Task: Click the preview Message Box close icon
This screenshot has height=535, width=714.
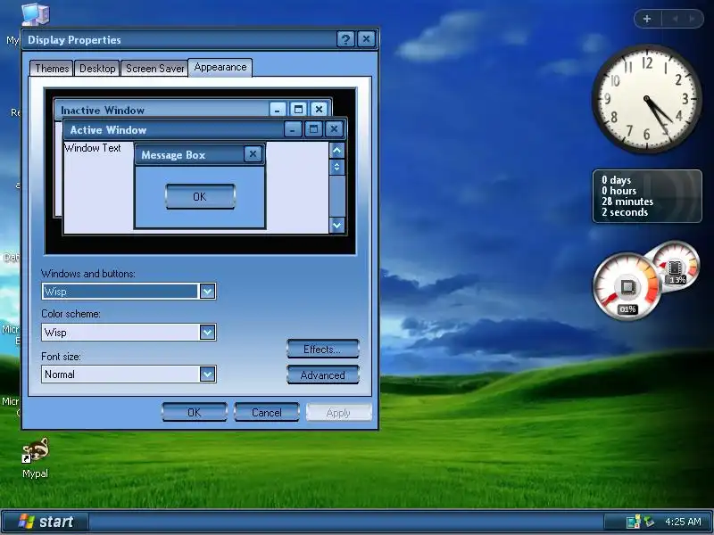Action: (x=253, y=153)
